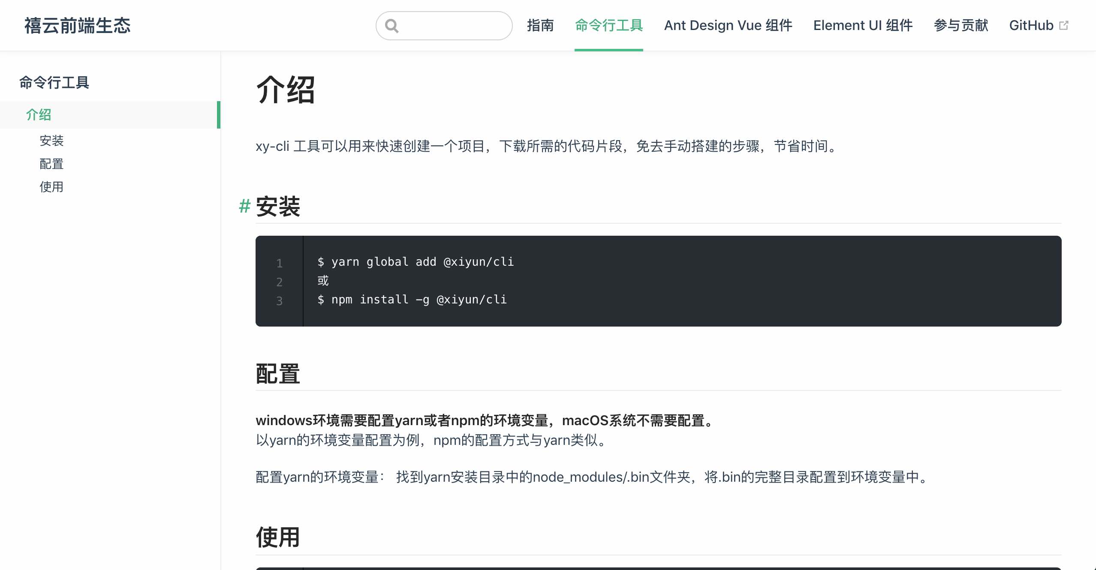Image resolution: width=1096 pixels, height=570 pixels.
Task: Click the 禧云前端生态 site title
Action: tap(78, 26)
